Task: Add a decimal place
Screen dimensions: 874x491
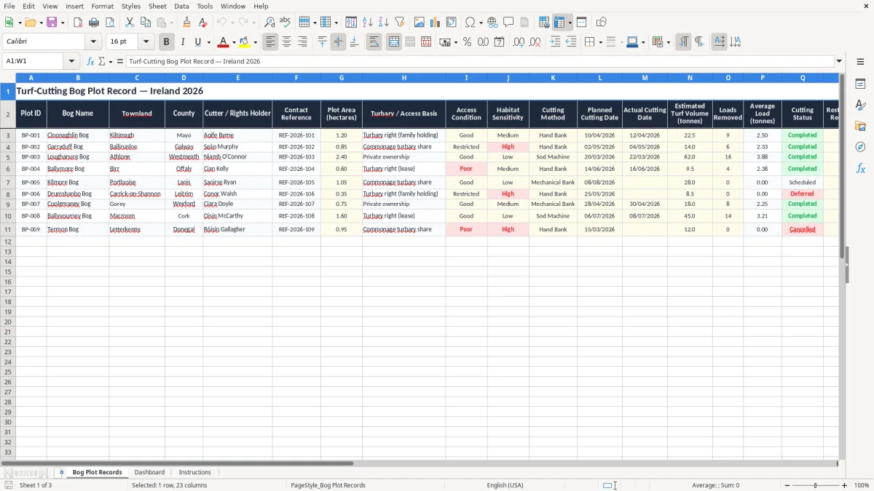Action: (519, 42)
